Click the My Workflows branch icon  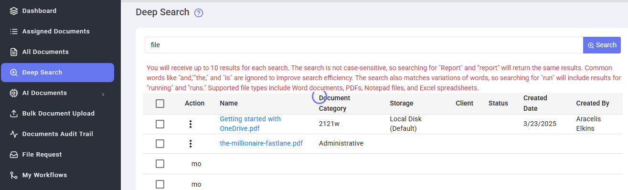click(14, 175)
